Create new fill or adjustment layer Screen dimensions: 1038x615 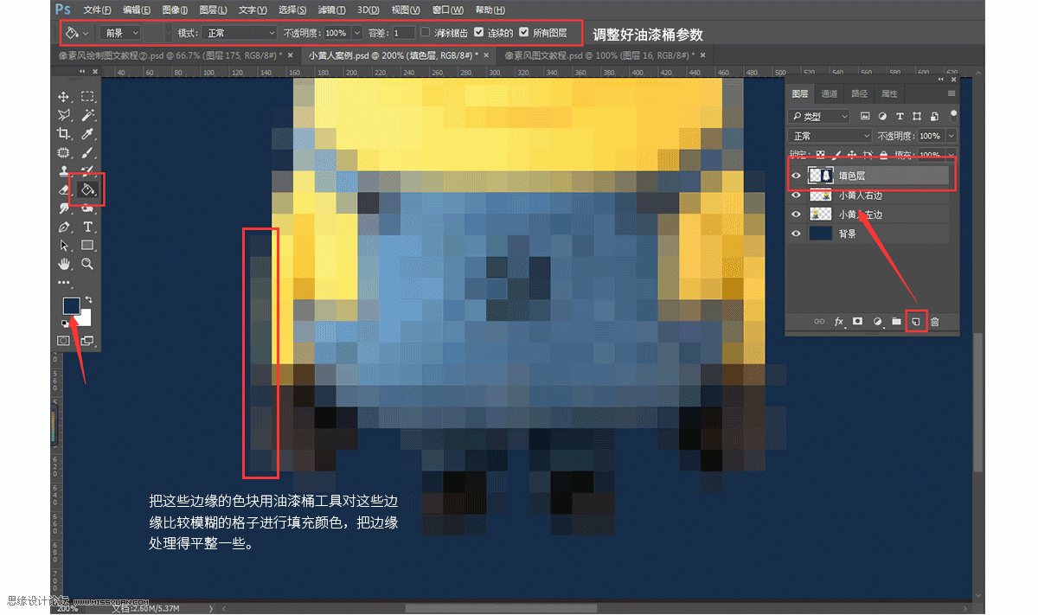coord(878,322)
